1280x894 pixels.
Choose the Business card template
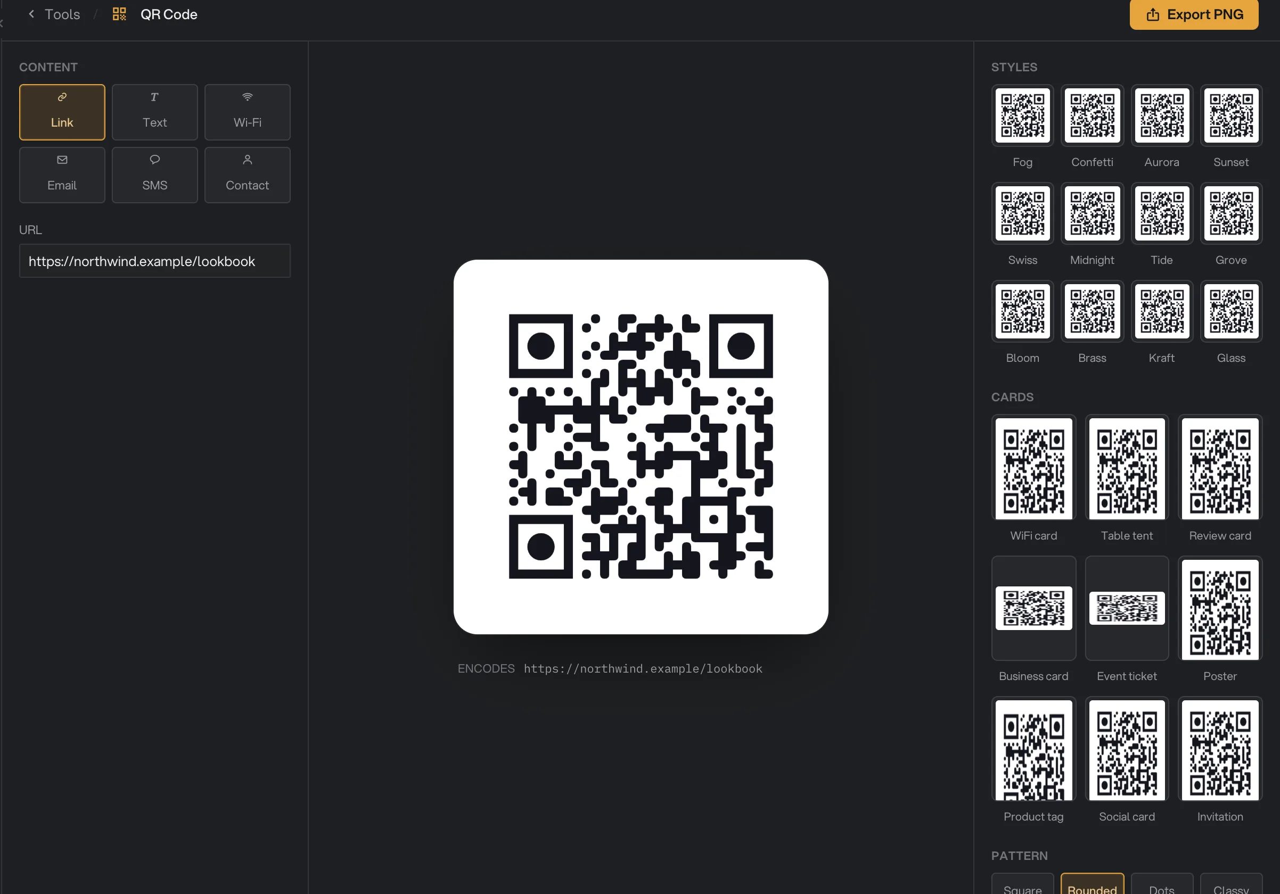(1033, 608)
